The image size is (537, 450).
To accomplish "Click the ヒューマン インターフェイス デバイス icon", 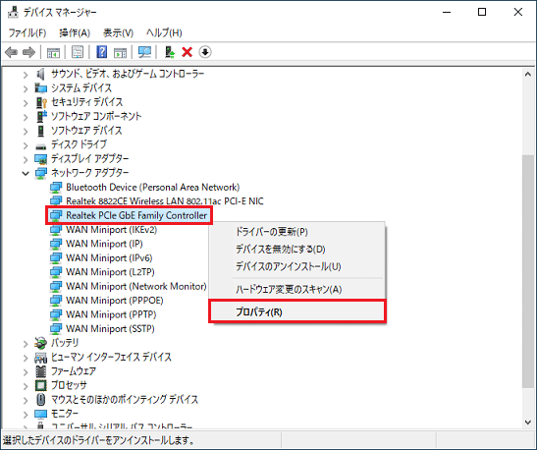I will point(41,357).
